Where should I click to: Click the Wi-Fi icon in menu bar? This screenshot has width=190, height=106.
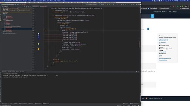[161, 1]
